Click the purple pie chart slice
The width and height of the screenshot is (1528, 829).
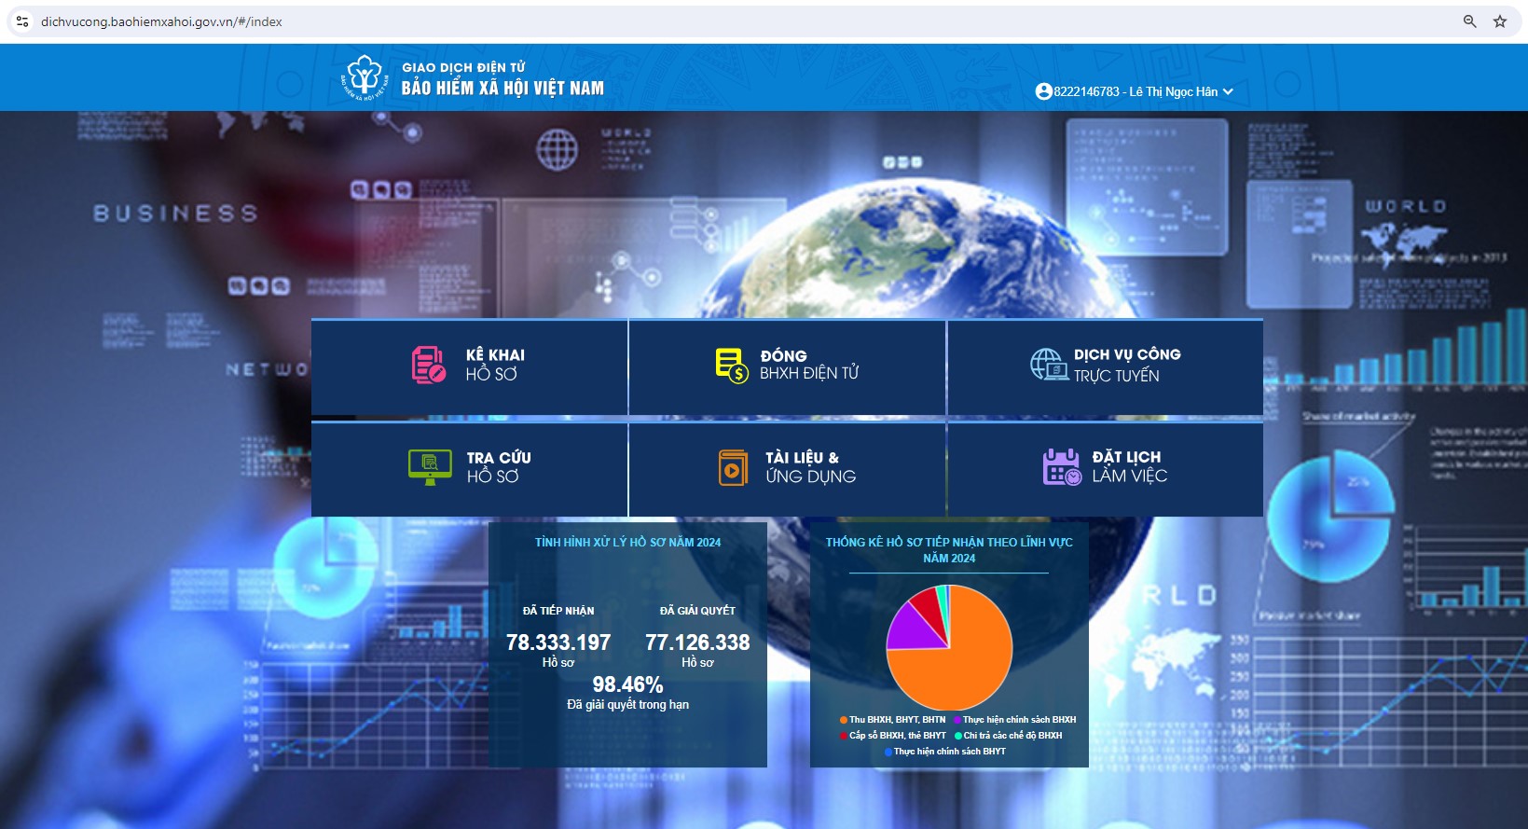point(915,626)
